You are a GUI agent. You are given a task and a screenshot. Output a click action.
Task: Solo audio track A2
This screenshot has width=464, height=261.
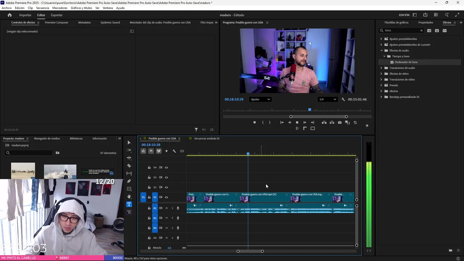tap(172, 218)
